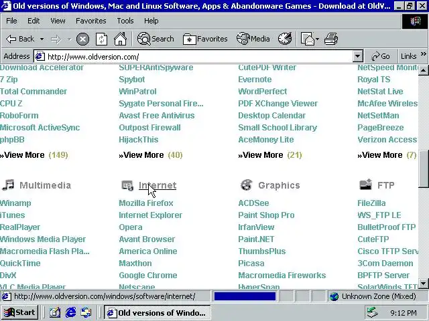The width and height of the screenshot is (429, 321).
Task: Open the Royal TS link
Action: [374, 80]
